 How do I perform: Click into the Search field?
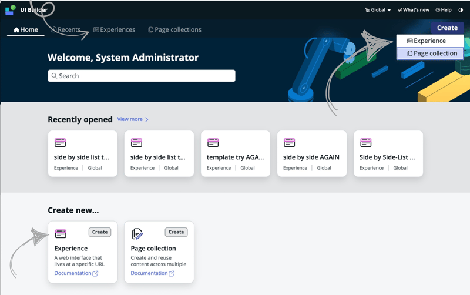[142, 76]
